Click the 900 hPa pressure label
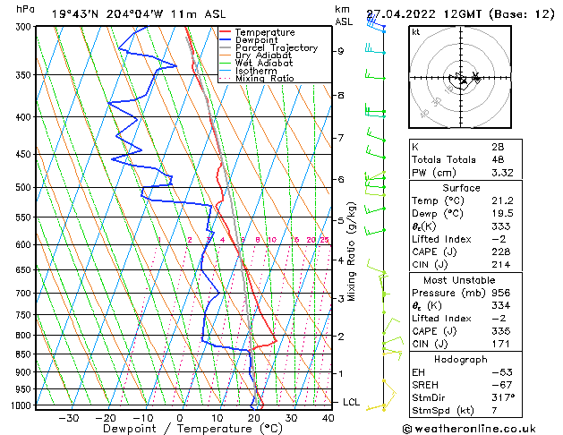Viewport: 563px width, 435px height. (25, 372)
